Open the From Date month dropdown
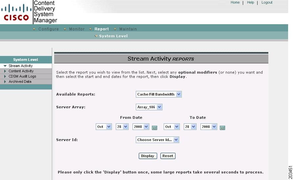The height and width of the screenshot is (180, 293). 104,127
